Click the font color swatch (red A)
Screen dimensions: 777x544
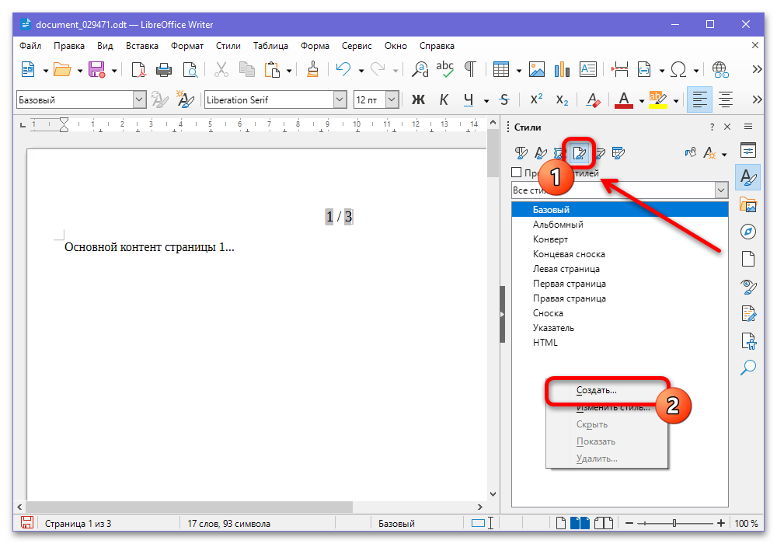(624, 100)
